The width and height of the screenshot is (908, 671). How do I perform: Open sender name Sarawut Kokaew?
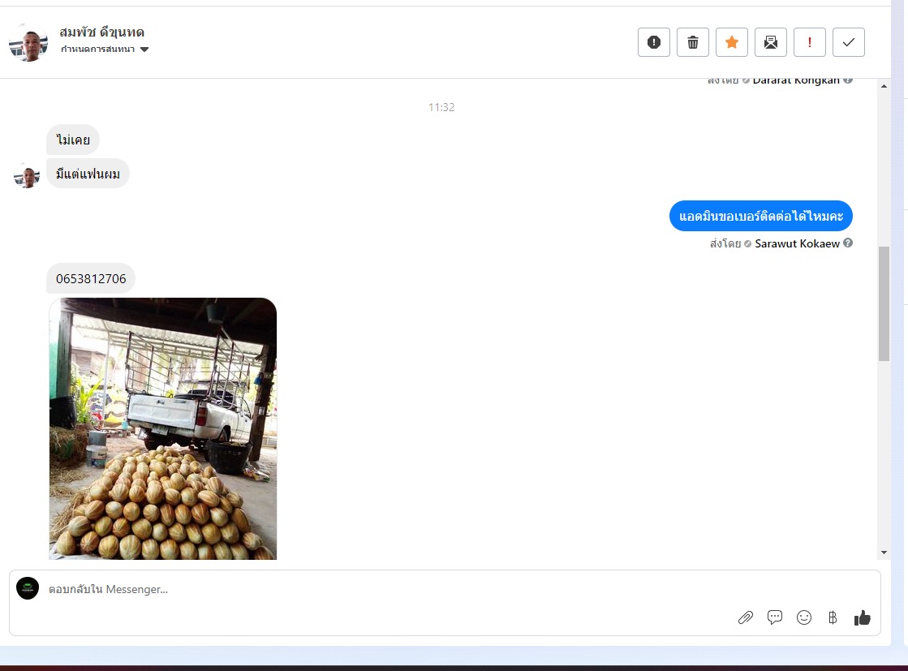click(797, 243)
